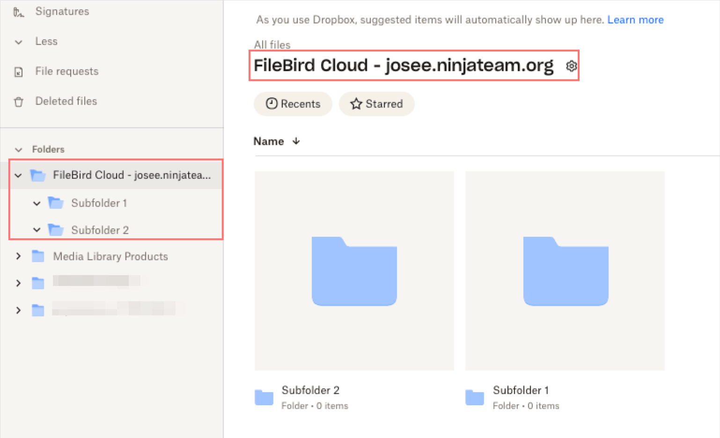This screenshot has height=438, width=720.
Task: Click the FileBird Cloud folder icon in sidebar
Action: pyautogui.click(x=38, y=175)
